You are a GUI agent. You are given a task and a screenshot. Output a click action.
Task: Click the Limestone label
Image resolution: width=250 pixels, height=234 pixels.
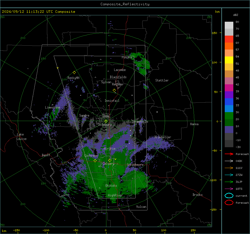[x=52, y=107]
